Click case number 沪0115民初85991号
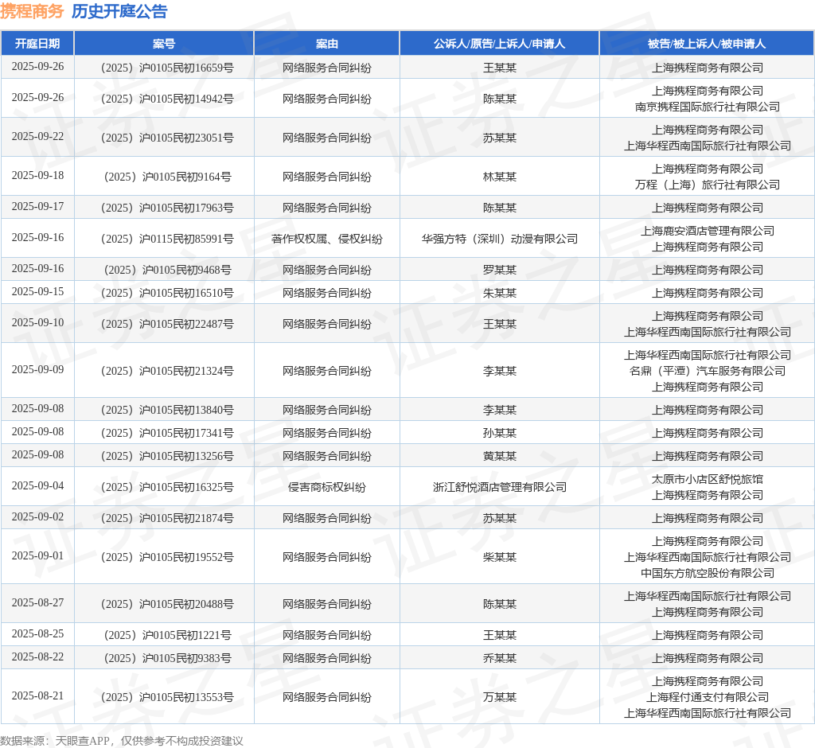The image size is (815, 748). click(x=167, y=239)
